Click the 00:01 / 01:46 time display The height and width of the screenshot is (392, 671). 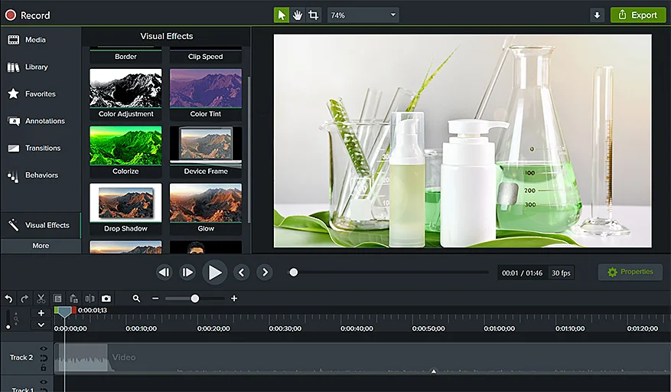(522, 273)
